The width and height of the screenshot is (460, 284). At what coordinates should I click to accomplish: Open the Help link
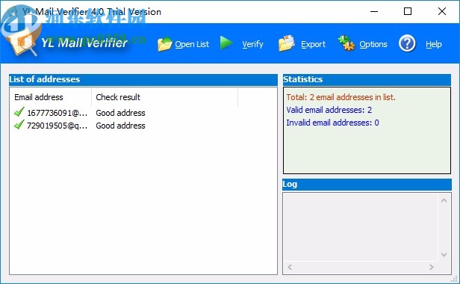[434, 44]
